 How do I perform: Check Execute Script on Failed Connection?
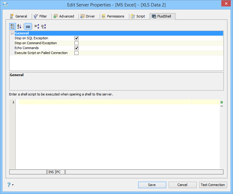coord(76,53)
